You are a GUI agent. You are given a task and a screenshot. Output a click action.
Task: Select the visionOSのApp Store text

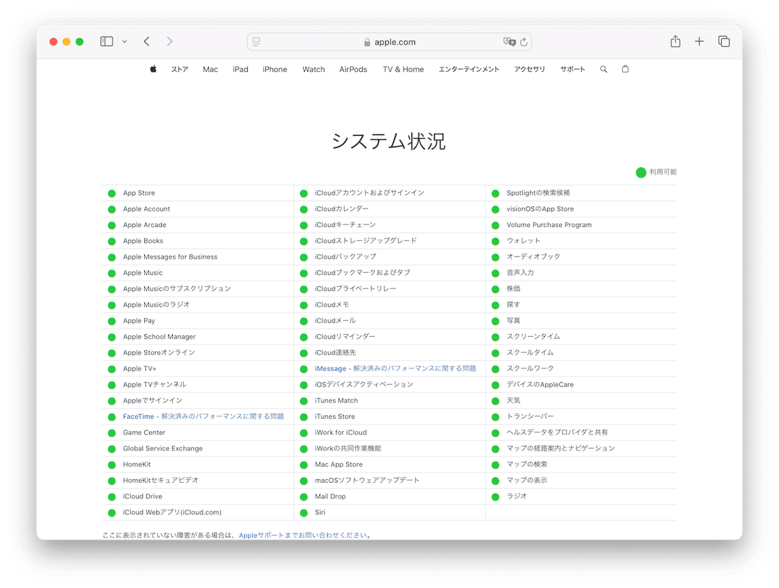540,209
